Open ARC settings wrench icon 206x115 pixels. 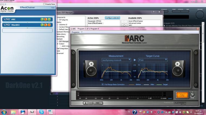point(49,19)
